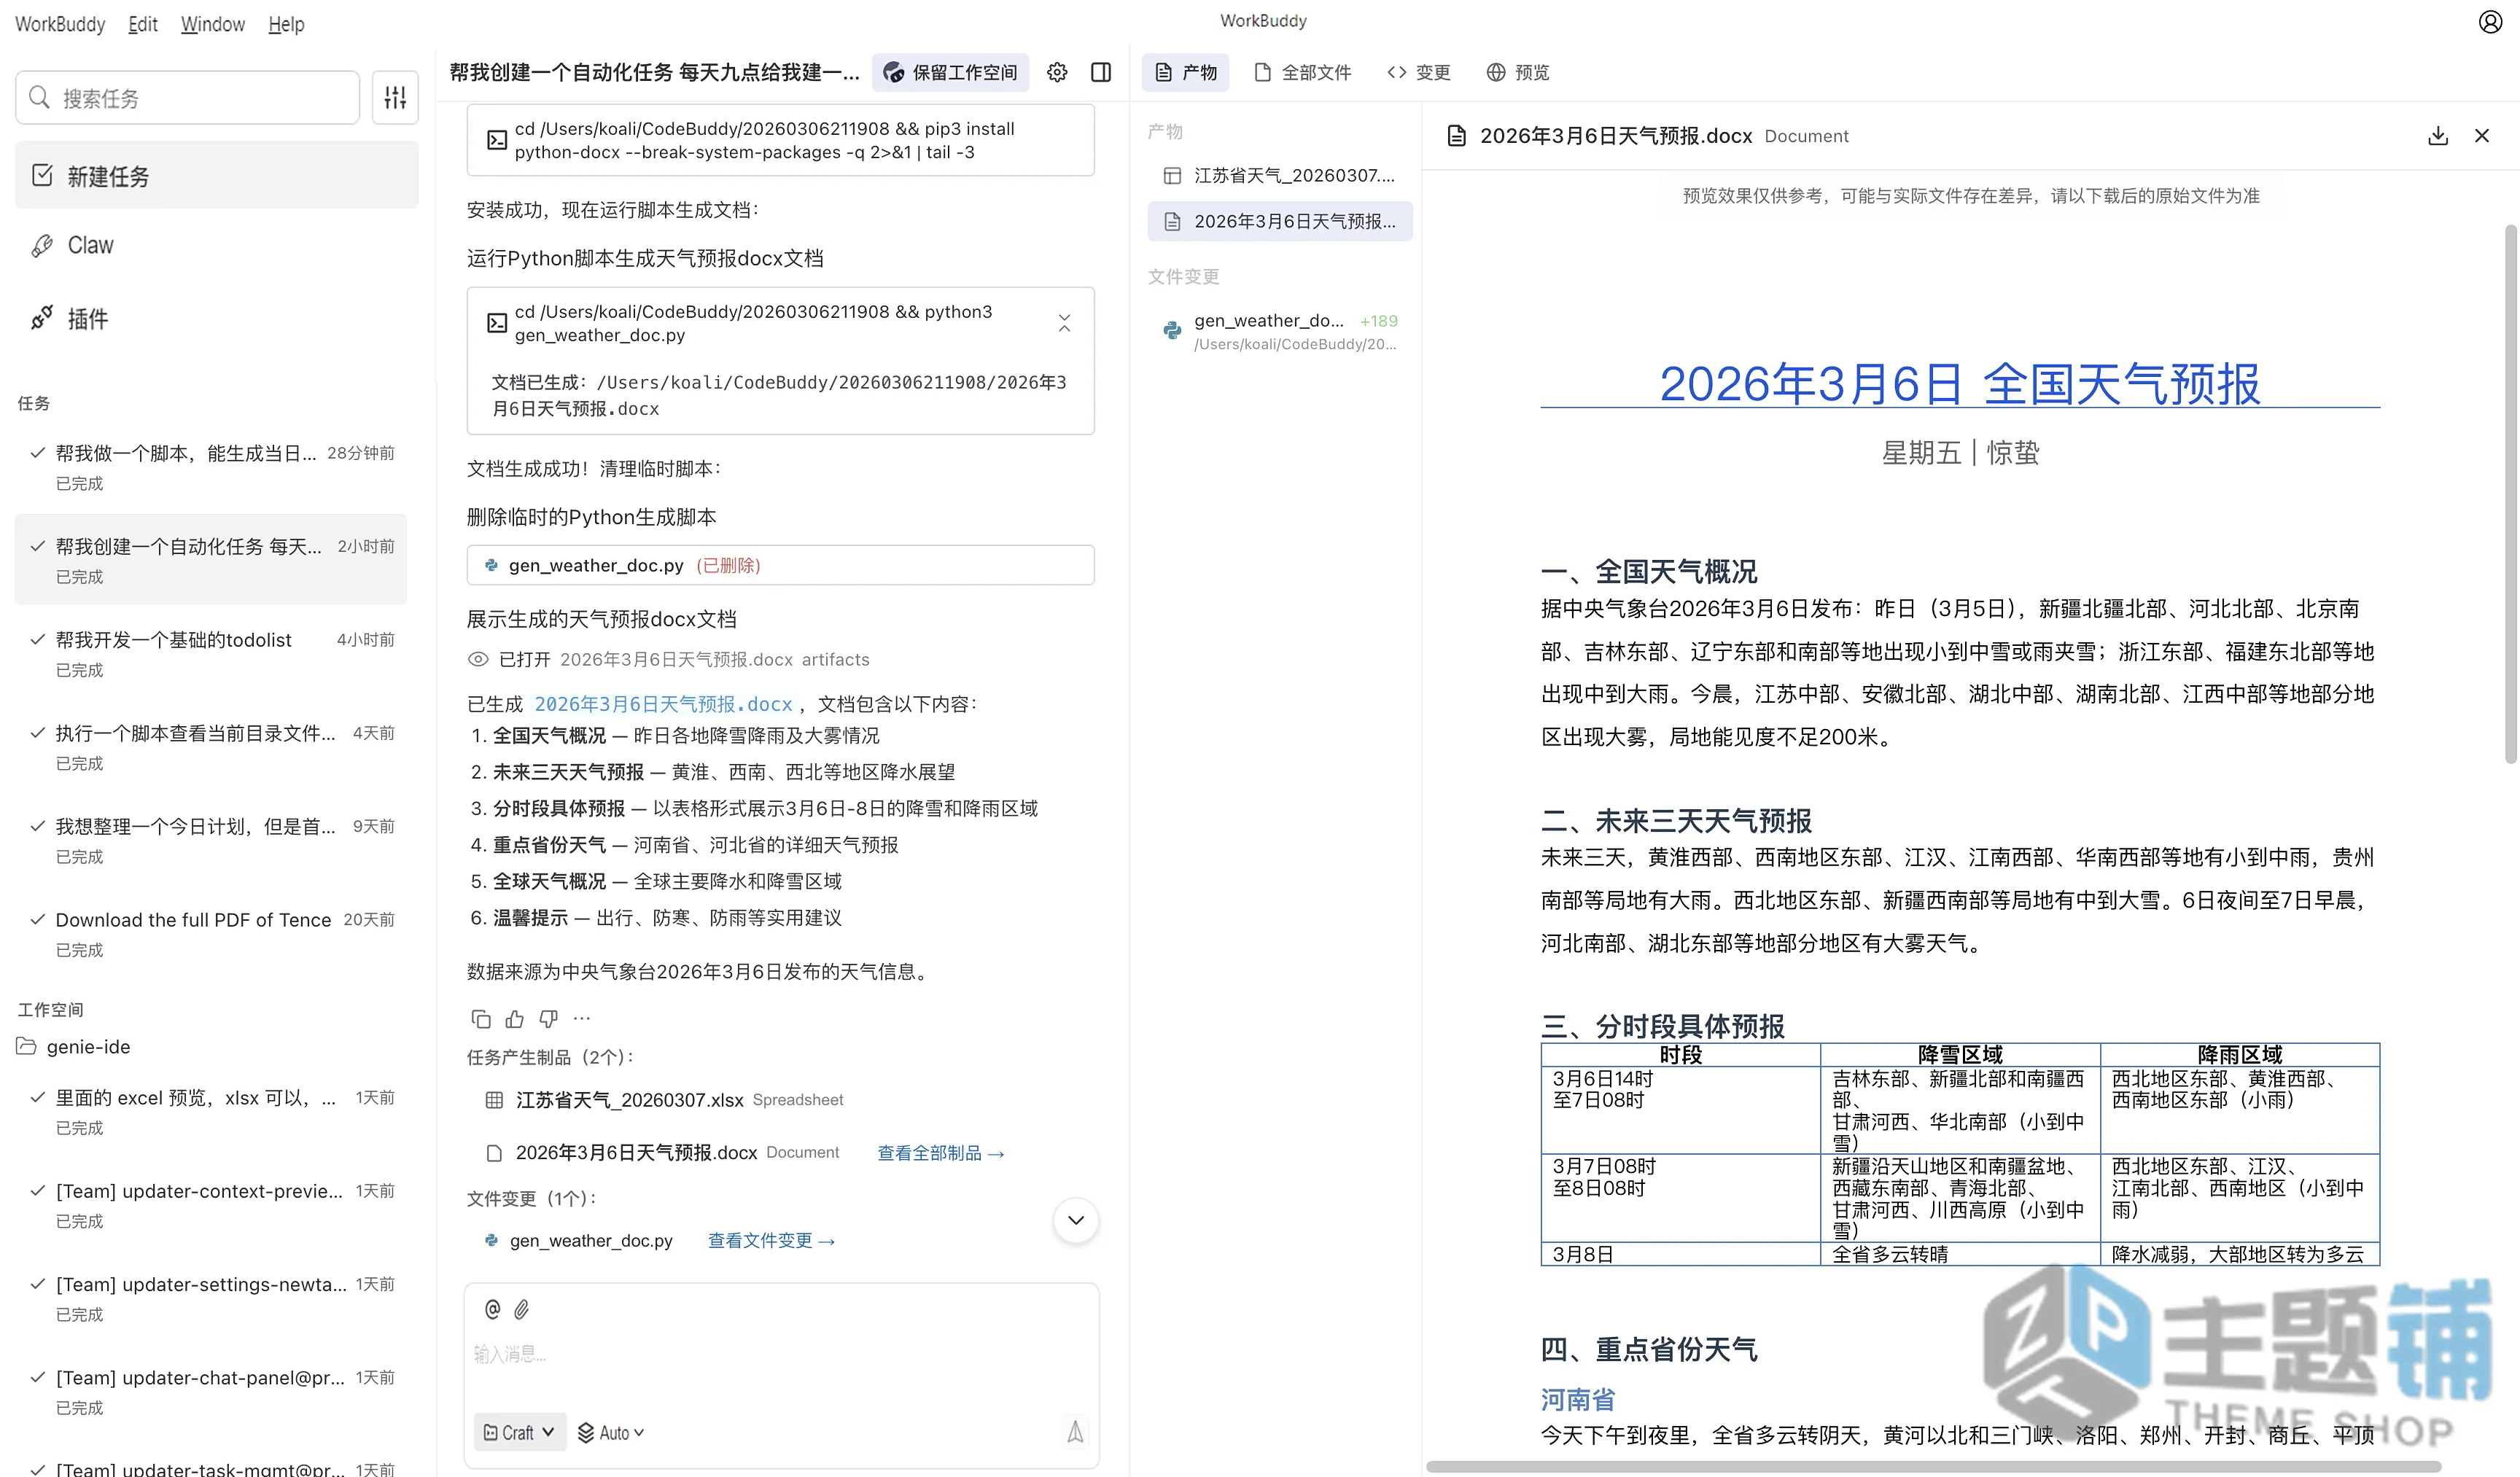Select 江苏省天气_20260307 spreadsheet in 产物 list
The width and height of the screenshot is (2520, 1477).
[1280, 176]
